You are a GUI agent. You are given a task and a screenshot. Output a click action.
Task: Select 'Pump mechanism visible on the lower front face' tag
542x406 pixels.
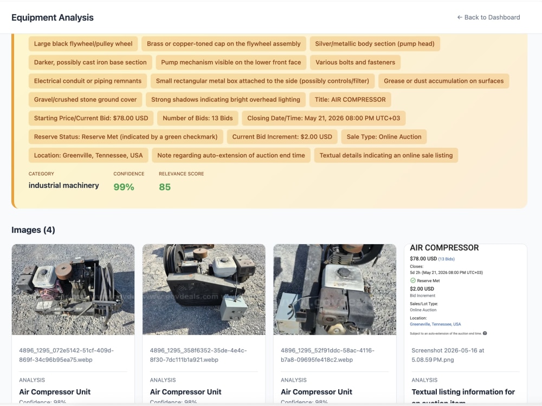231,62
